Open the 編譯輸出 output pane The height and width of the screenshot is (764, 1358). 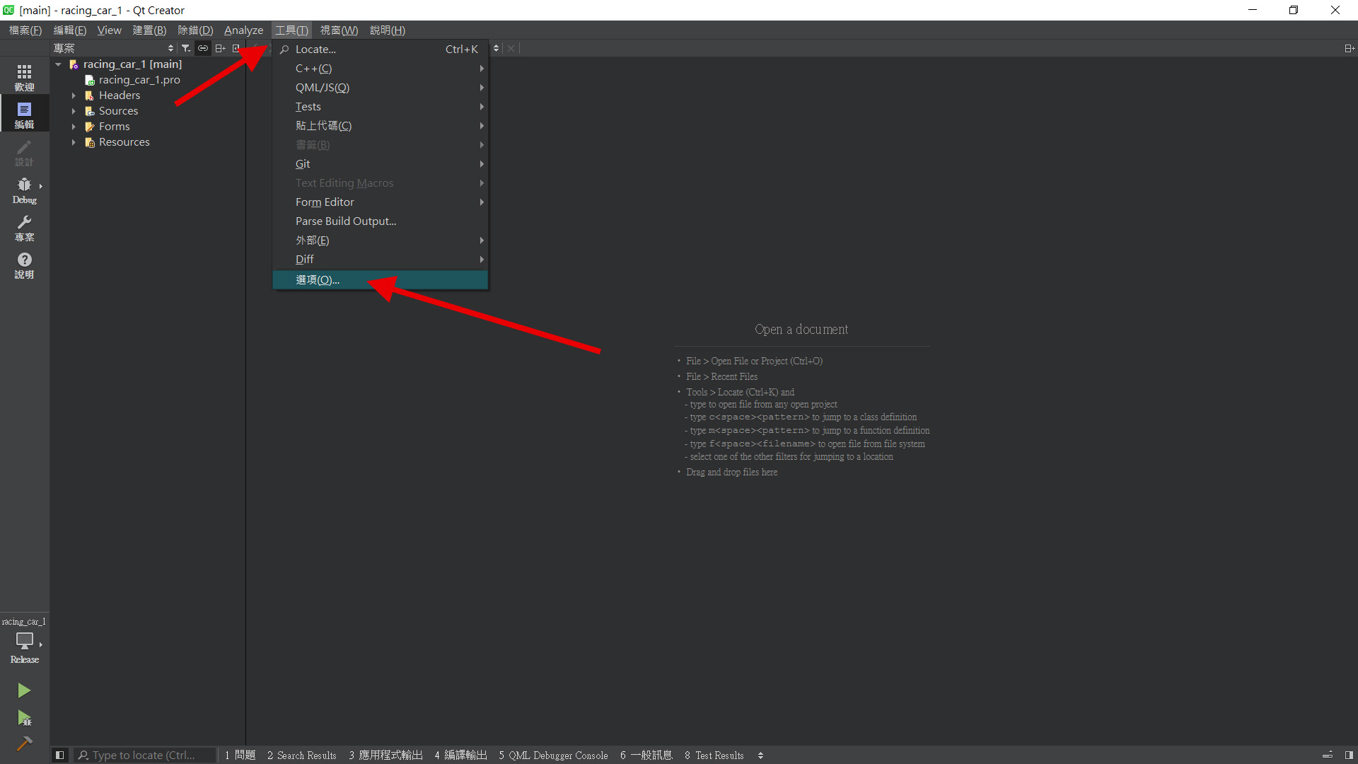coord(460,755)
